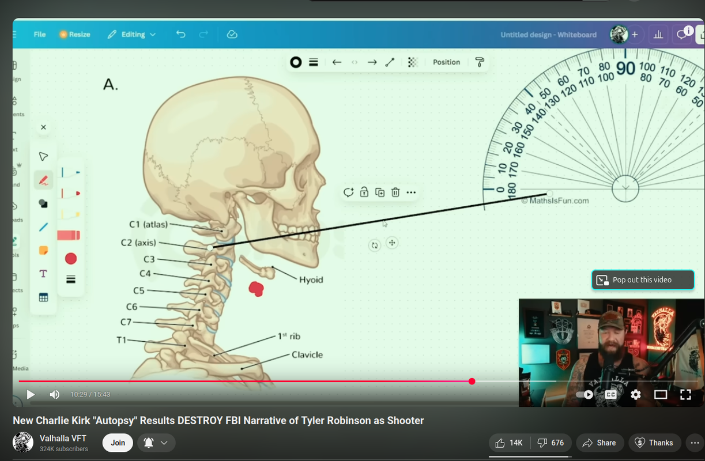Click the copy style paint roller
The image size is (705, 461).
(480, 62)
